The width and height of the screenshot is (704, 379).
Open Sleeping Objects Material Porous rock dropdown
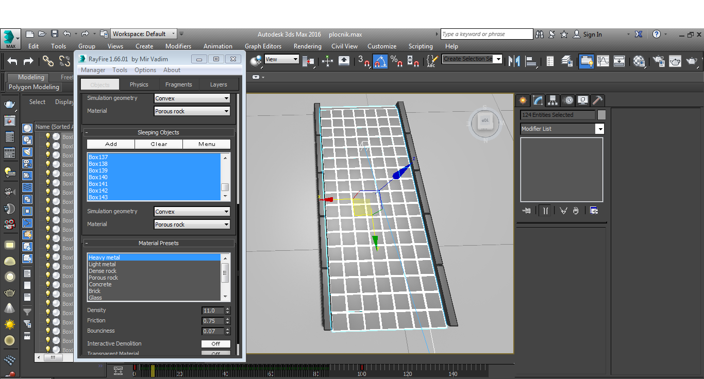192,225
